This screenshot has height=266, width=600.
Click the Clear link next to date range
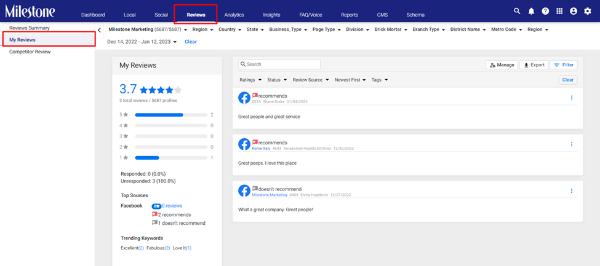pos(191,42)
